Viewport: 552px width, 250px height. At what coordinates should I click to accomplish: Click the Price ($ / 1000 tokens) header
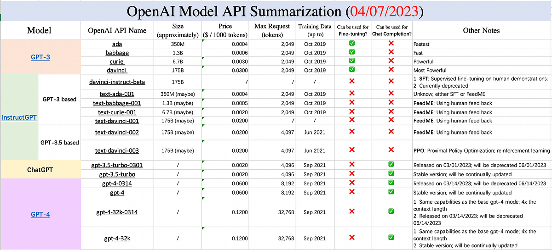[x=225, y=30]
